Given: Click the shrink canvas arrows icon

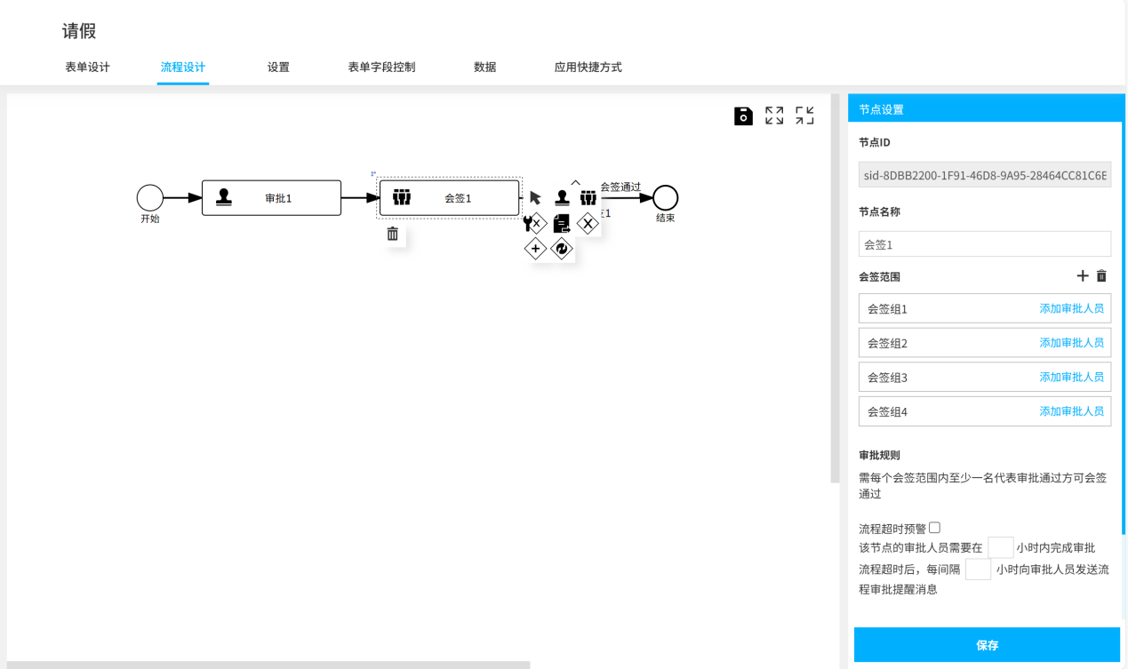Looking at the screenshot, I should pyautogui.click(x=804, y=115).
